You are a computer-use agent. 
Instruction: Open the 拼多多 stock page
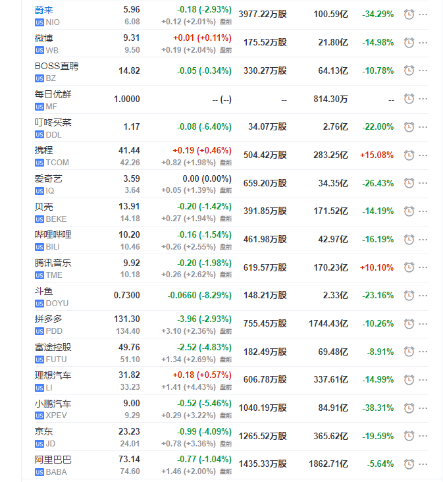[48, 319]
